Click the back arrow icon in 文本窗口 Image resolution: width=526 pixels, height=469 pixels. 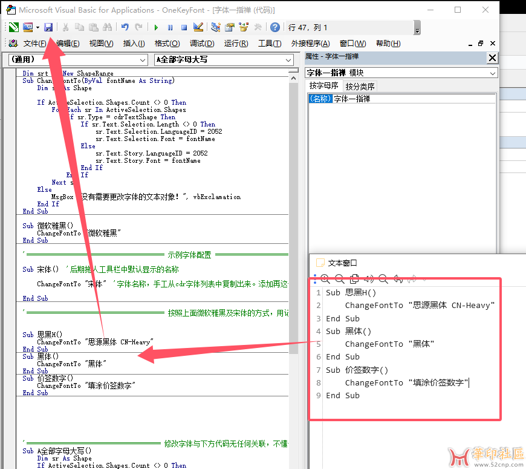[398, 278]
